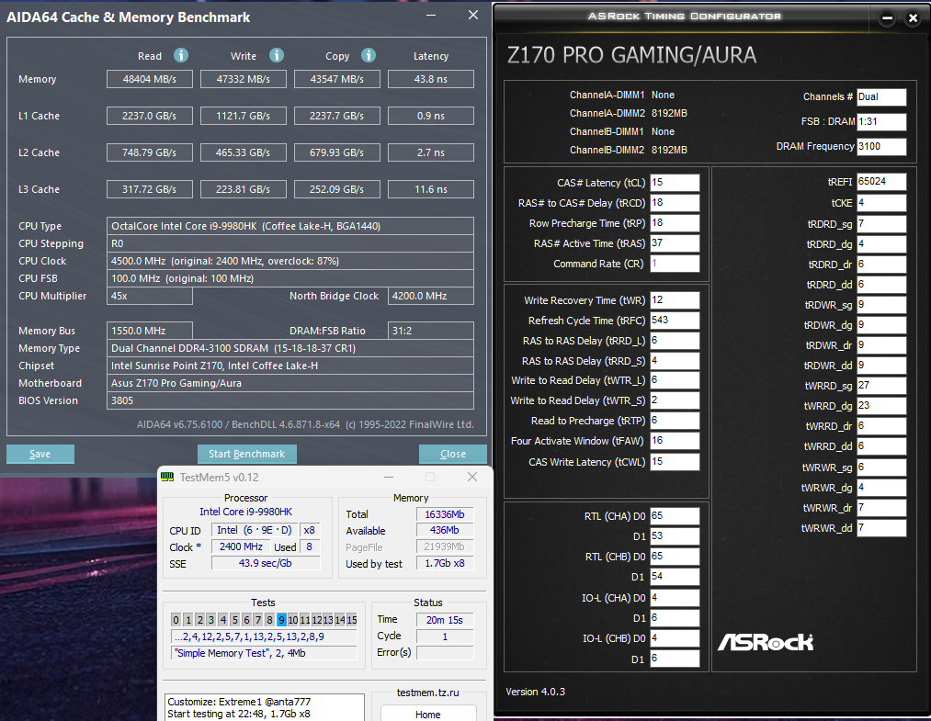
Task: Click the CAS# Latency (tCL) field
Action: click(x=676, y=183)
